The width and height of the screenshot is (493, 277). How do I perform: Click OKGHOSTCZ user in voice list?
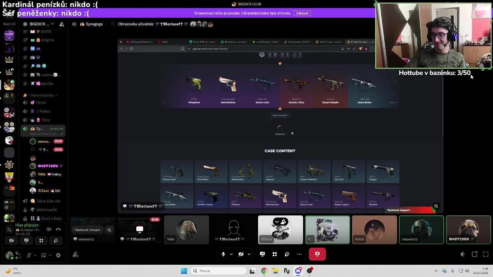coord(46,142)
